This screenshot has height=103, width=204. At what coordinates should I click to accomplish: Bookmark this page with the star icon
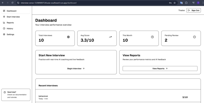175,3
